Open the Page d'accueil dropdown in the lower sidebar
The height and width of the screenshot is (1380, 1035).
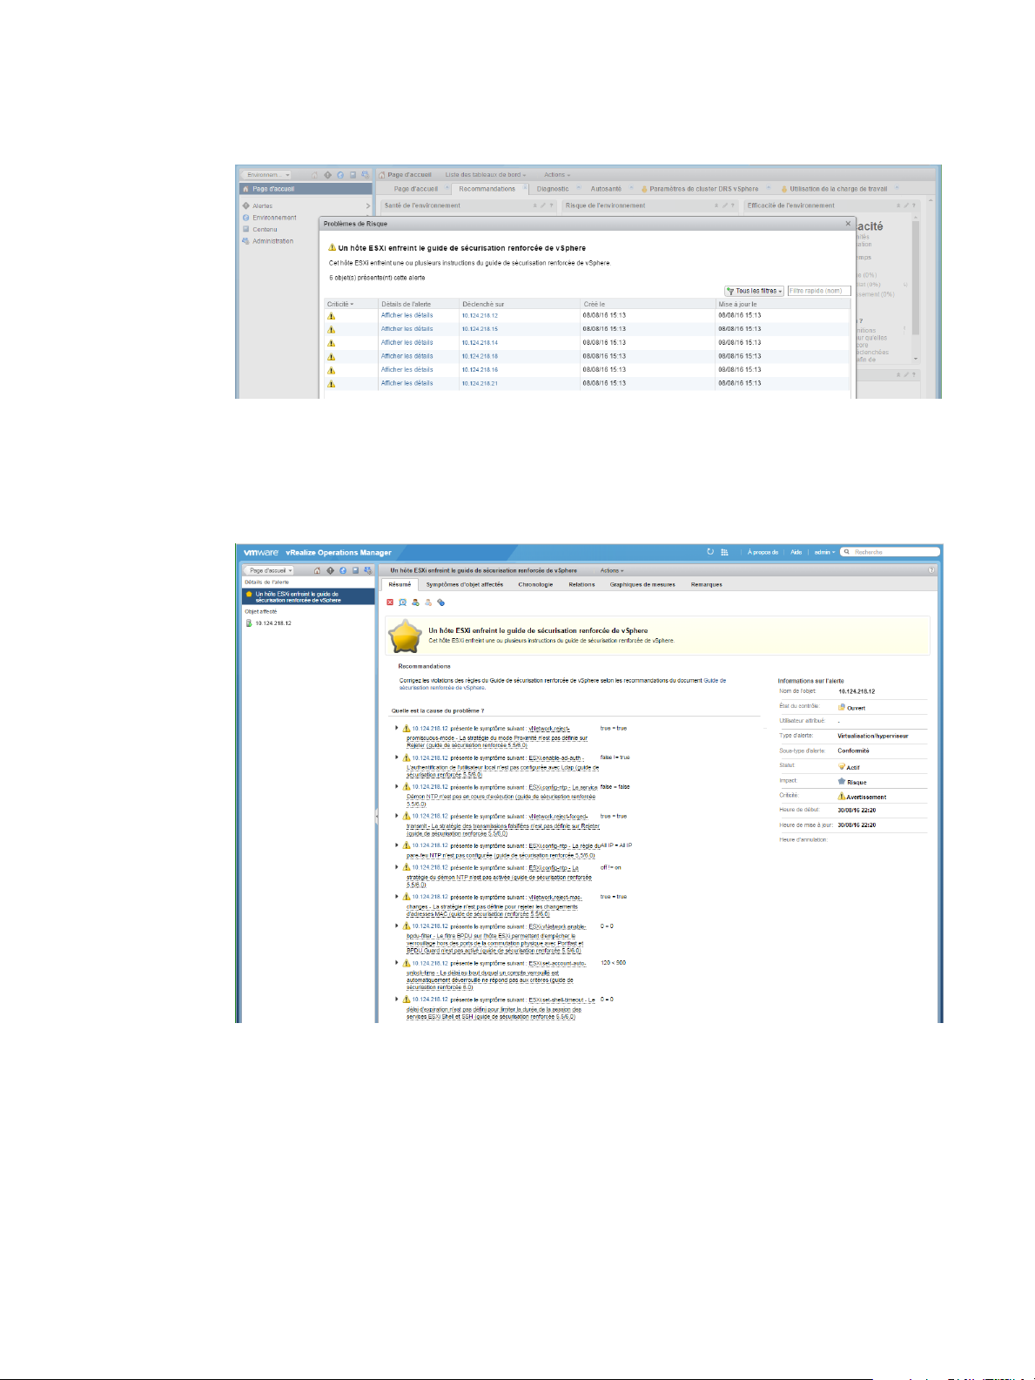click(271, 570)
